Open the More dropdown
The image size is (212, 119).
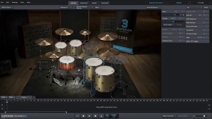click(x=98, y=7)
